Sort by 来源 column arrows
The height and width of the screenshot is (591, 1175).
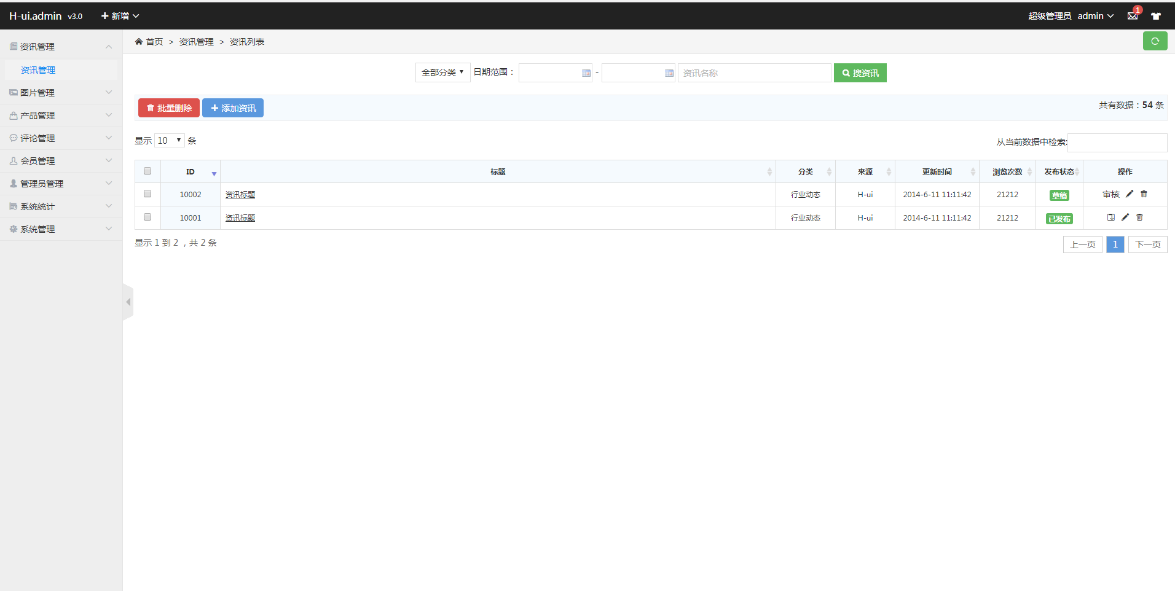[889, 172]
